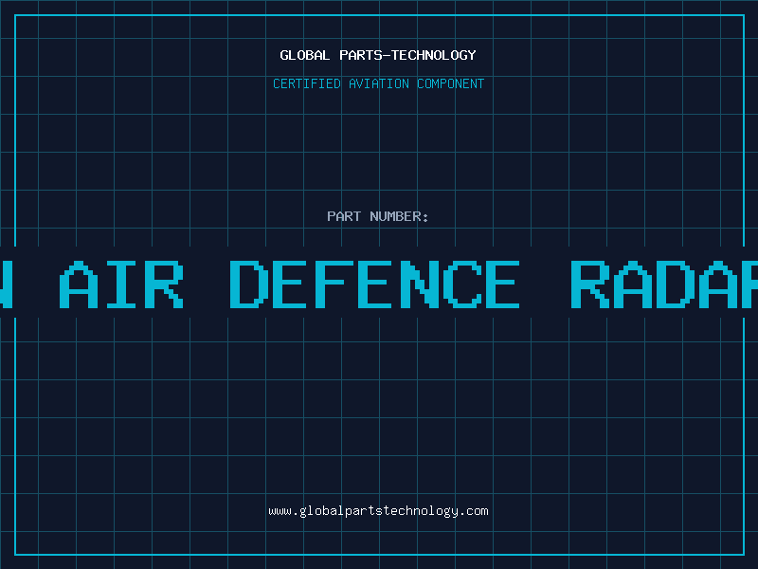The width and height of the screenshot is (758, 569).
Task: Click the word AIR in banner
Action: [x=122, y=284]
